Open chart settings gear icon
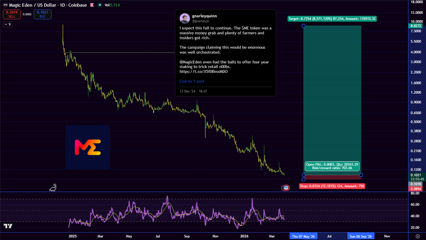The height and width of the screenshot is (240, 426). [x=417, y=236]
